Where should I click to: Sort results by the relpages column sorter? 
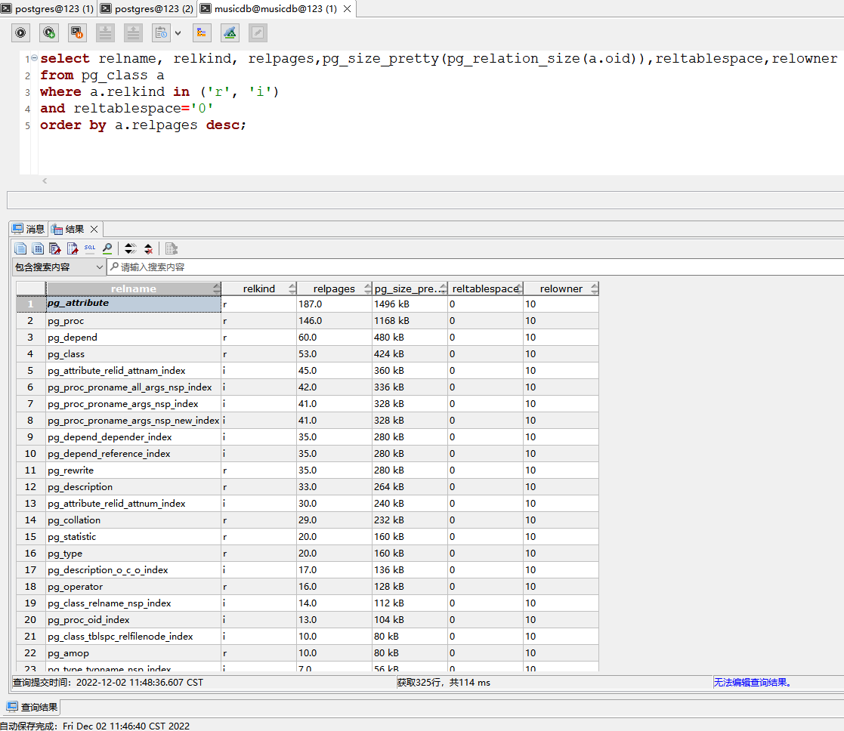pyautogui.click(x=367, y=288)
